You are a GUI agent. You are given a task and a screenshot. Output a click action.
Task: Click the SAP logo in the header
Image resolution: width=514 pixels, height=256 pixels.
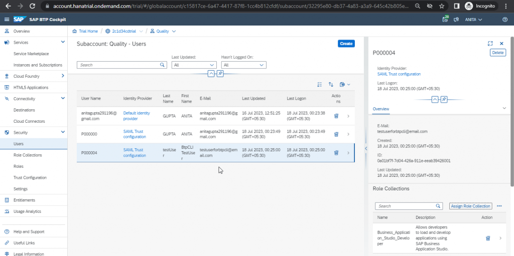20,20
